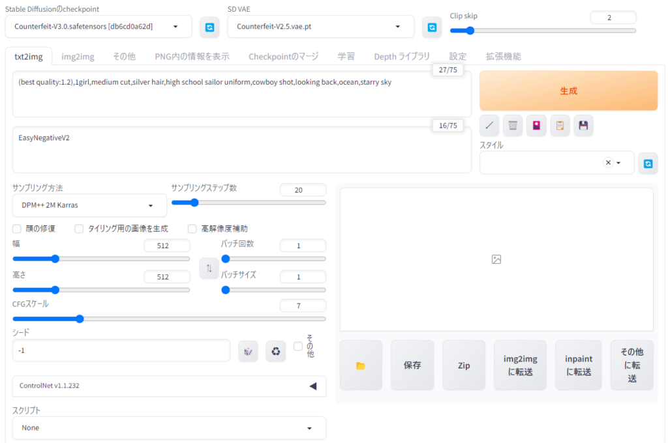
Task: Refresh the Stable Diffusion checkpoint list
Action: [x=209, y=27]
